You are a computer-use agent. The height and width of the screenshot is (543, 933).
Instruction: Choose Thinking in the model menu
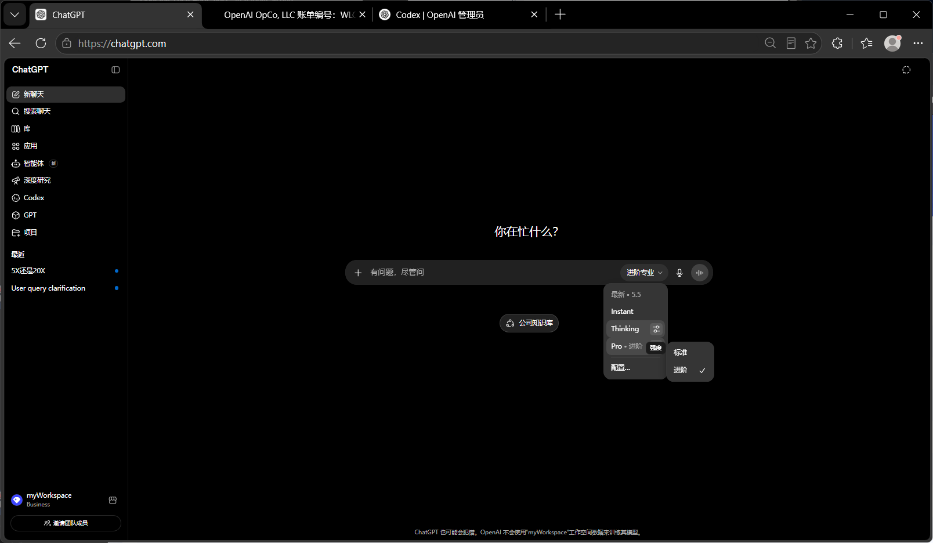(x=628, y=329)
